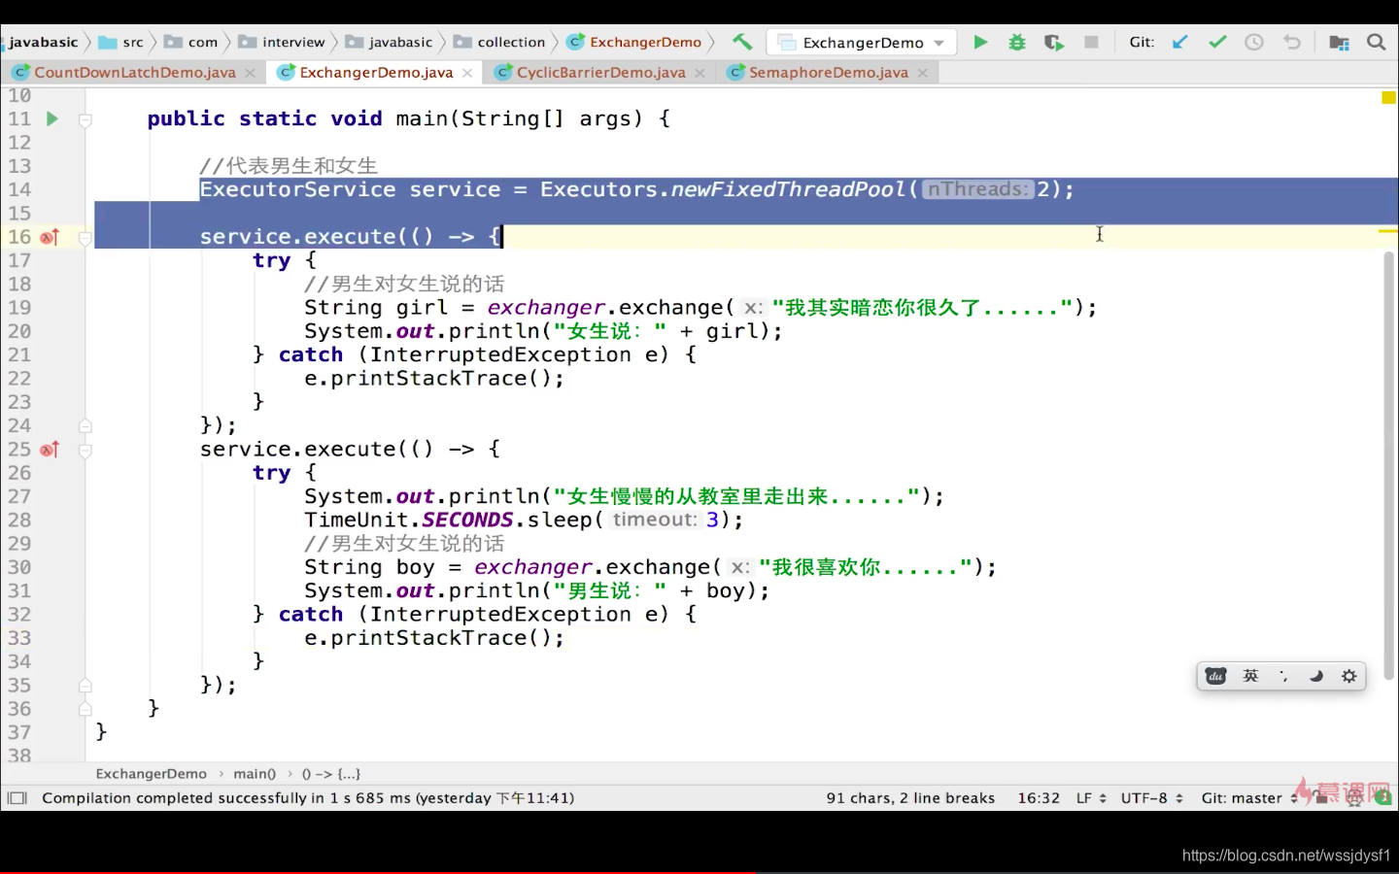Run ExchangerDemo with green play button
Image resolution: width=1399 pixels, height=874 pixels.
click(980, 42)
